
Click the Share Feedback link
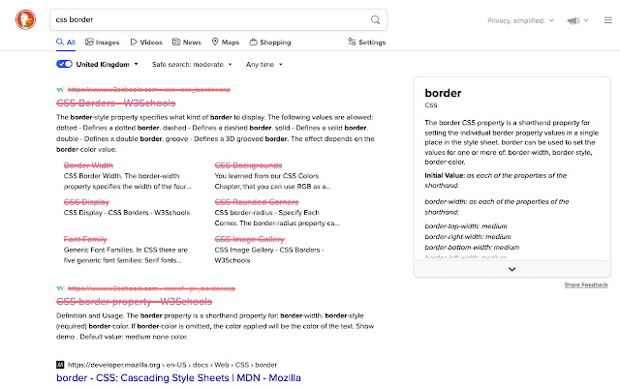586,285
